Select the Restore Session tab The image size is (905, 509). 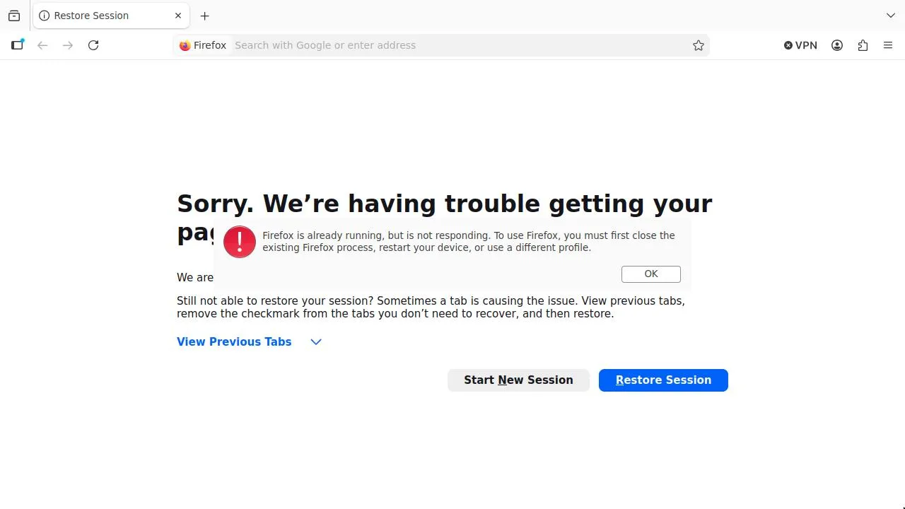click(x=99, y=16)
